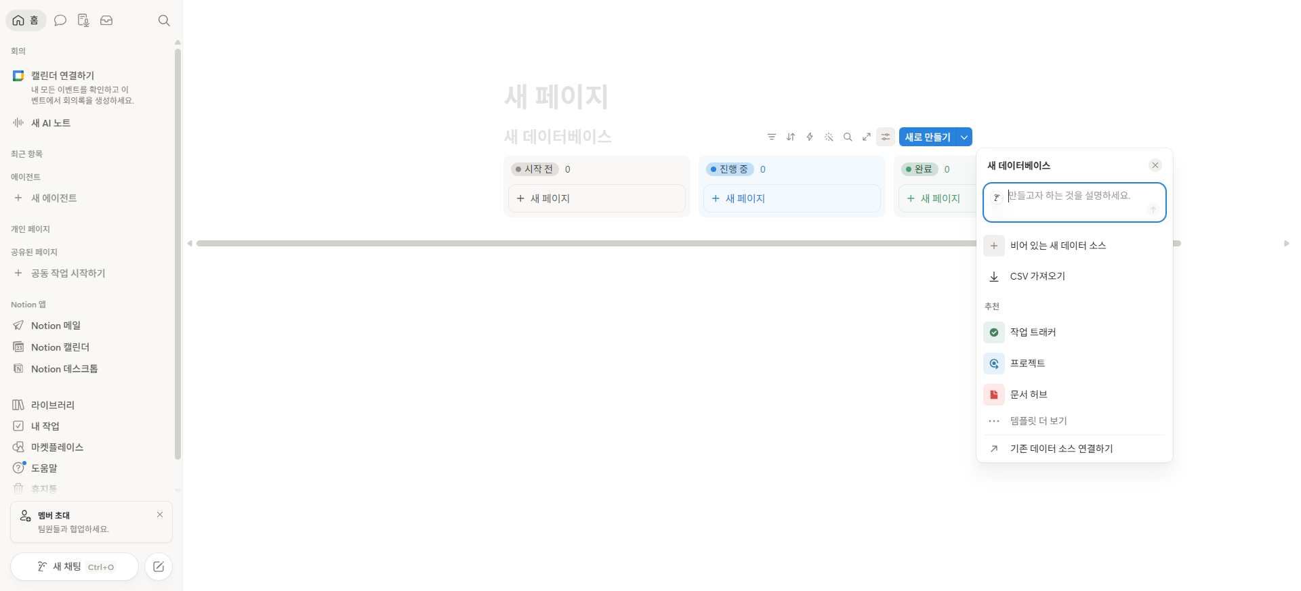Click the automation lightning bolt icon
Screen dimensions: 1301x591
click(810, 137)
